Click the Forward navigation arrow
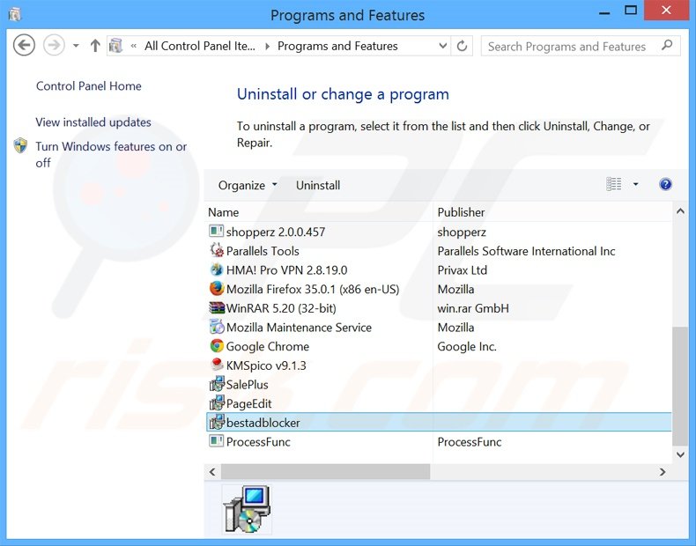 click(x=54, y=45)
